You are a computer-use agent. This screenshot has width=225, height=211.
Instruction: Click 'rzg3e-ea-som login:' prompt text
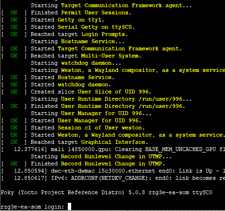click(x=32, y=207)
